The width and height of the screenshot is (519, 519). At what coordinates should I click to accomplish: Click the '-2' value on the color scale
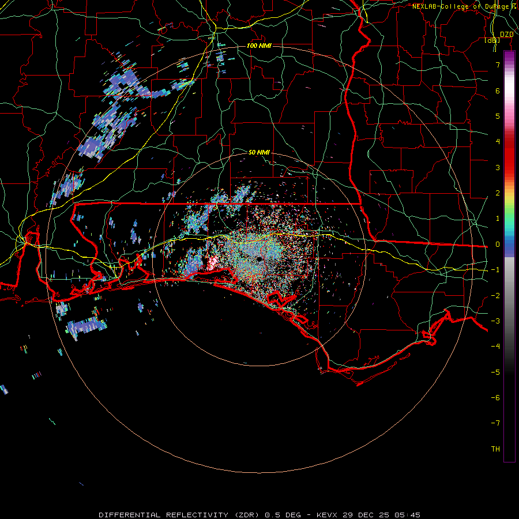click(495, 295)
